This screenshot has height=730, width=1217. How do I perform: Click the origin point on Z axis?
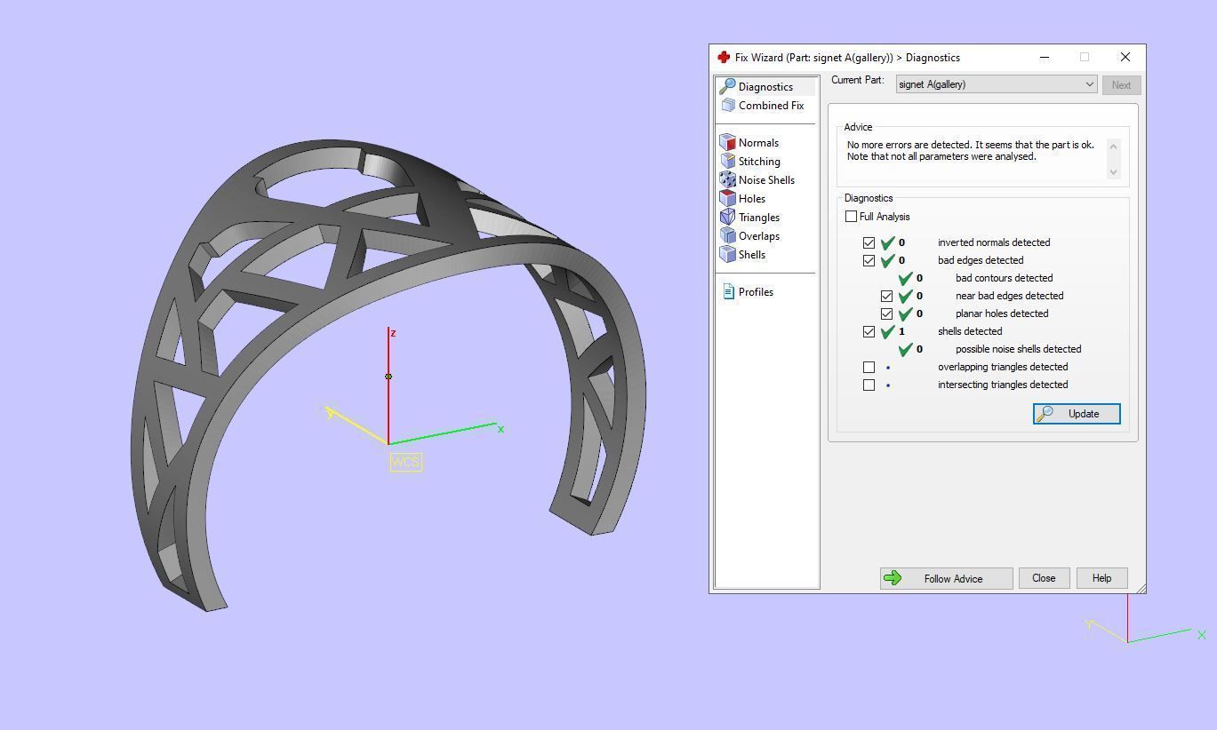click(388, 377)
